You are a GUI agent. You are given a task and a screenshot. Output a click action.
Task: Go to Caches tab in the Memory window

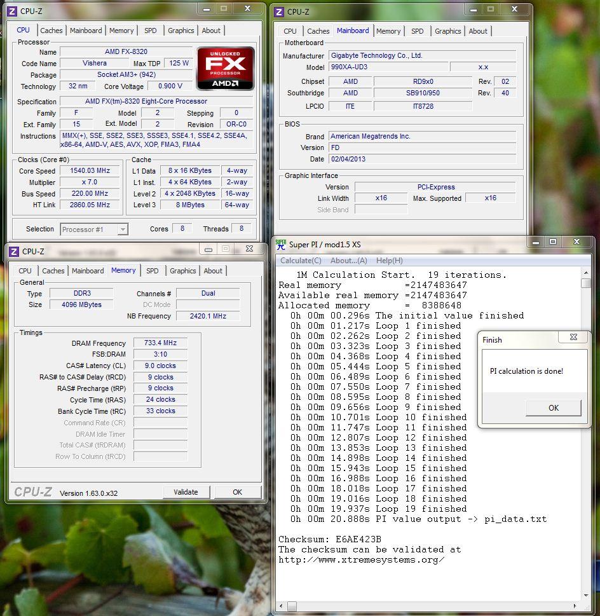point(53,271)
